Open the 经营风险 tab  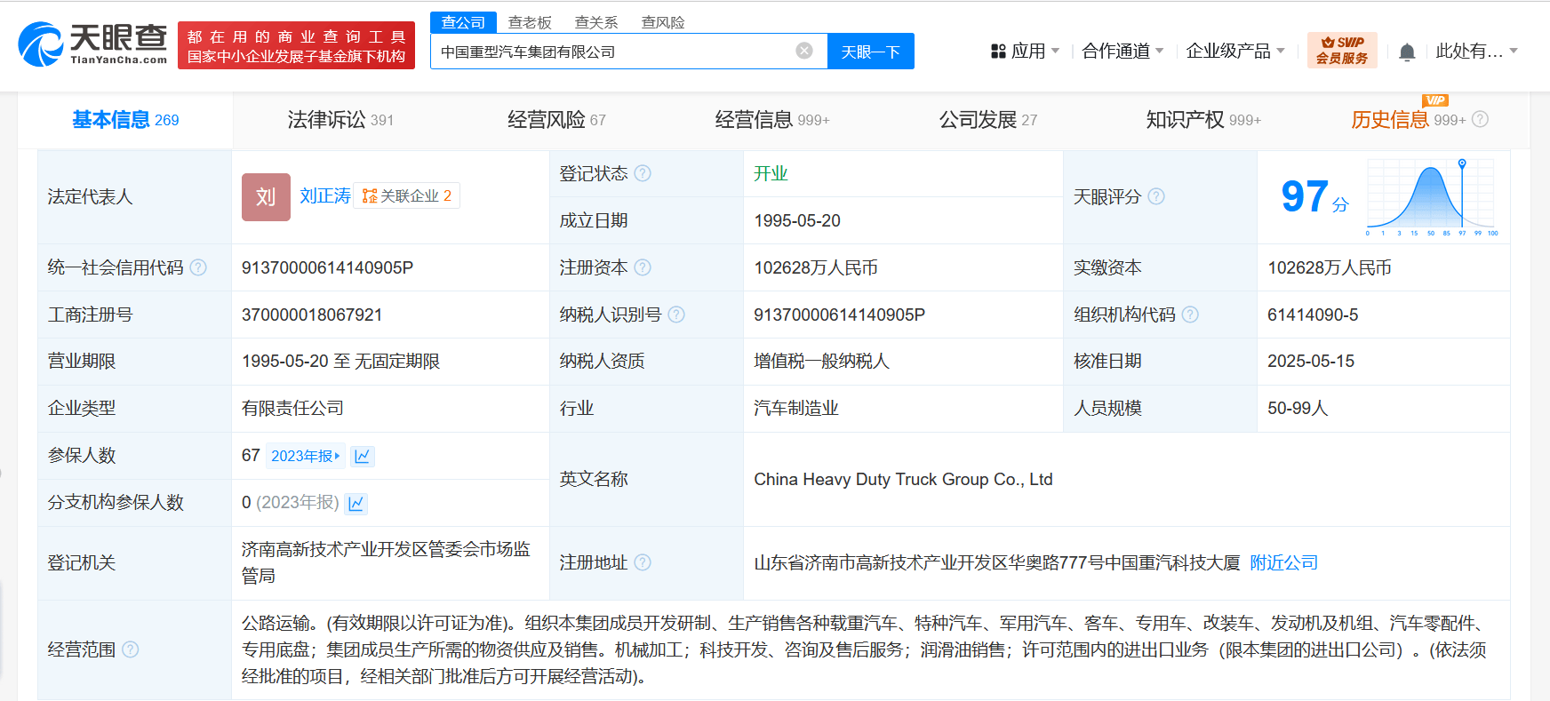[556, 120]
